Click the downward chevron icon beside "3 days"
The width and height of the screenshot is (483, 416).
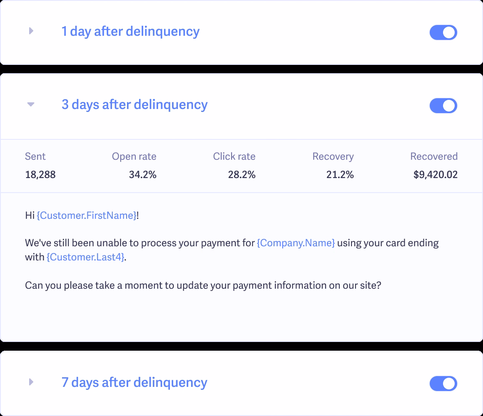31,104
